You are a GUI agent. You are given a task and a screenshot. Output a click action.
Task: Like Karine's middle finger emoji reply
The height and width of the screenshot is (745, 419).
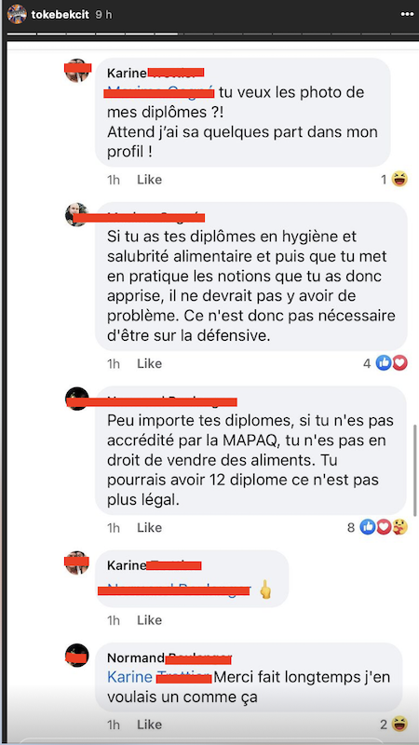click(x=149, y=620)
